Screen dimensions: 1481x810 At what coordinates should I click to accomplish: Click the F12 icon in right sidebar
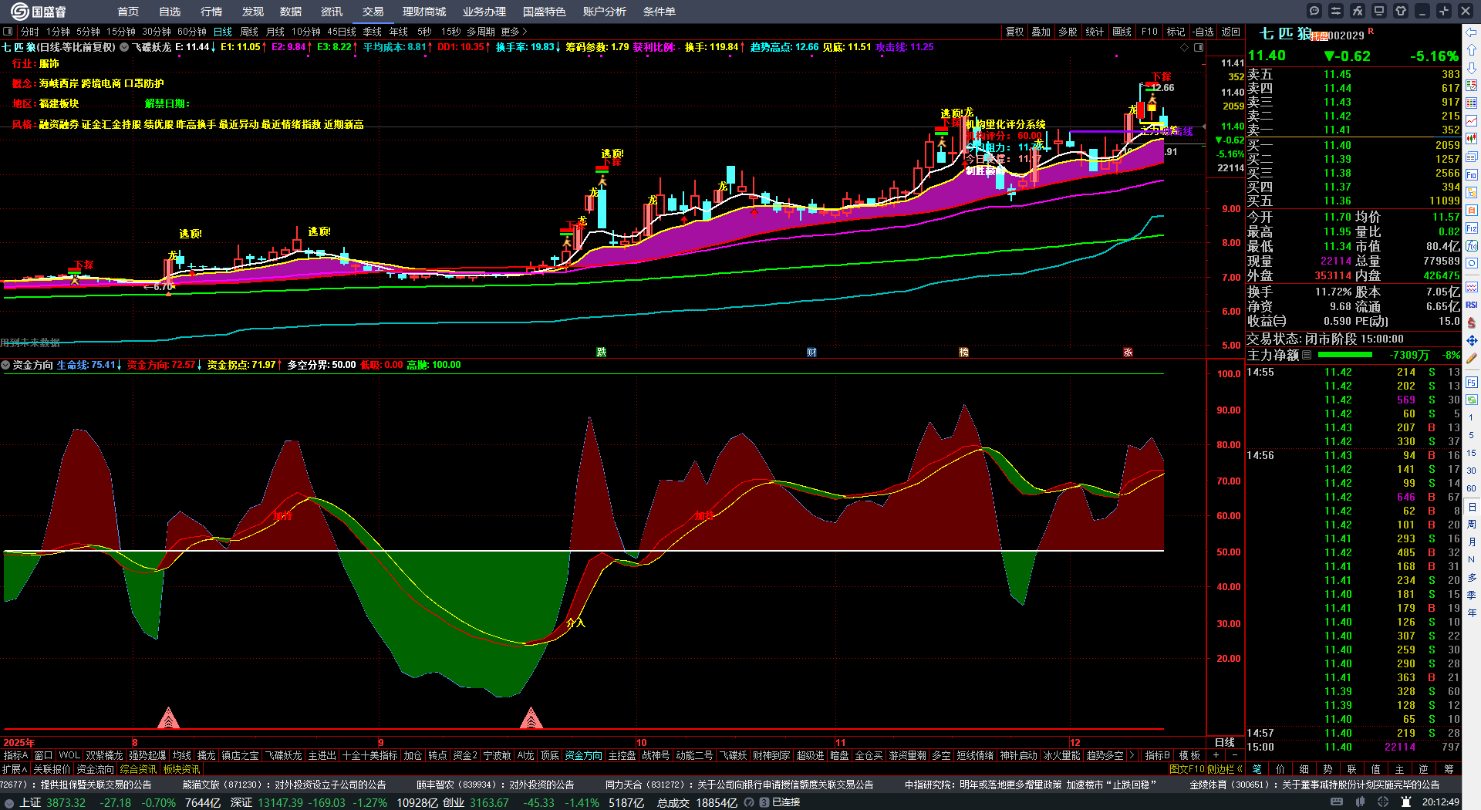1472,228
